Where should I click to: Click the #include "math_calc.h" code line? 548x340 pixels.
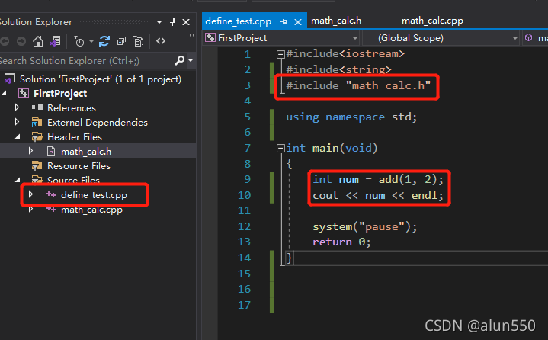click(x=358, y=85)
